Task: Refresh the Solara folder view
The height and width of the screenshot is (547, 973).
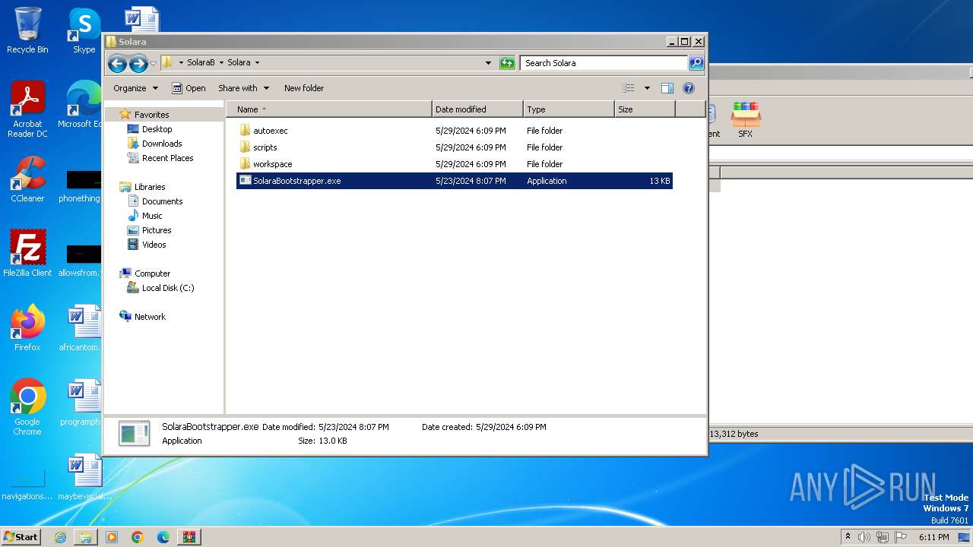Action: pos(507,63)
